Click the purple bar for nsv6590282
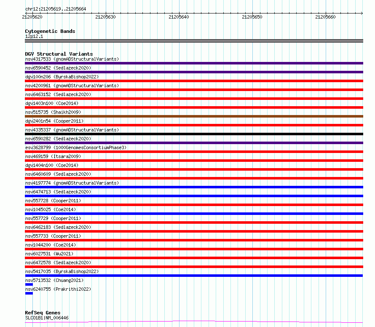375x327 pixels. 194,143
